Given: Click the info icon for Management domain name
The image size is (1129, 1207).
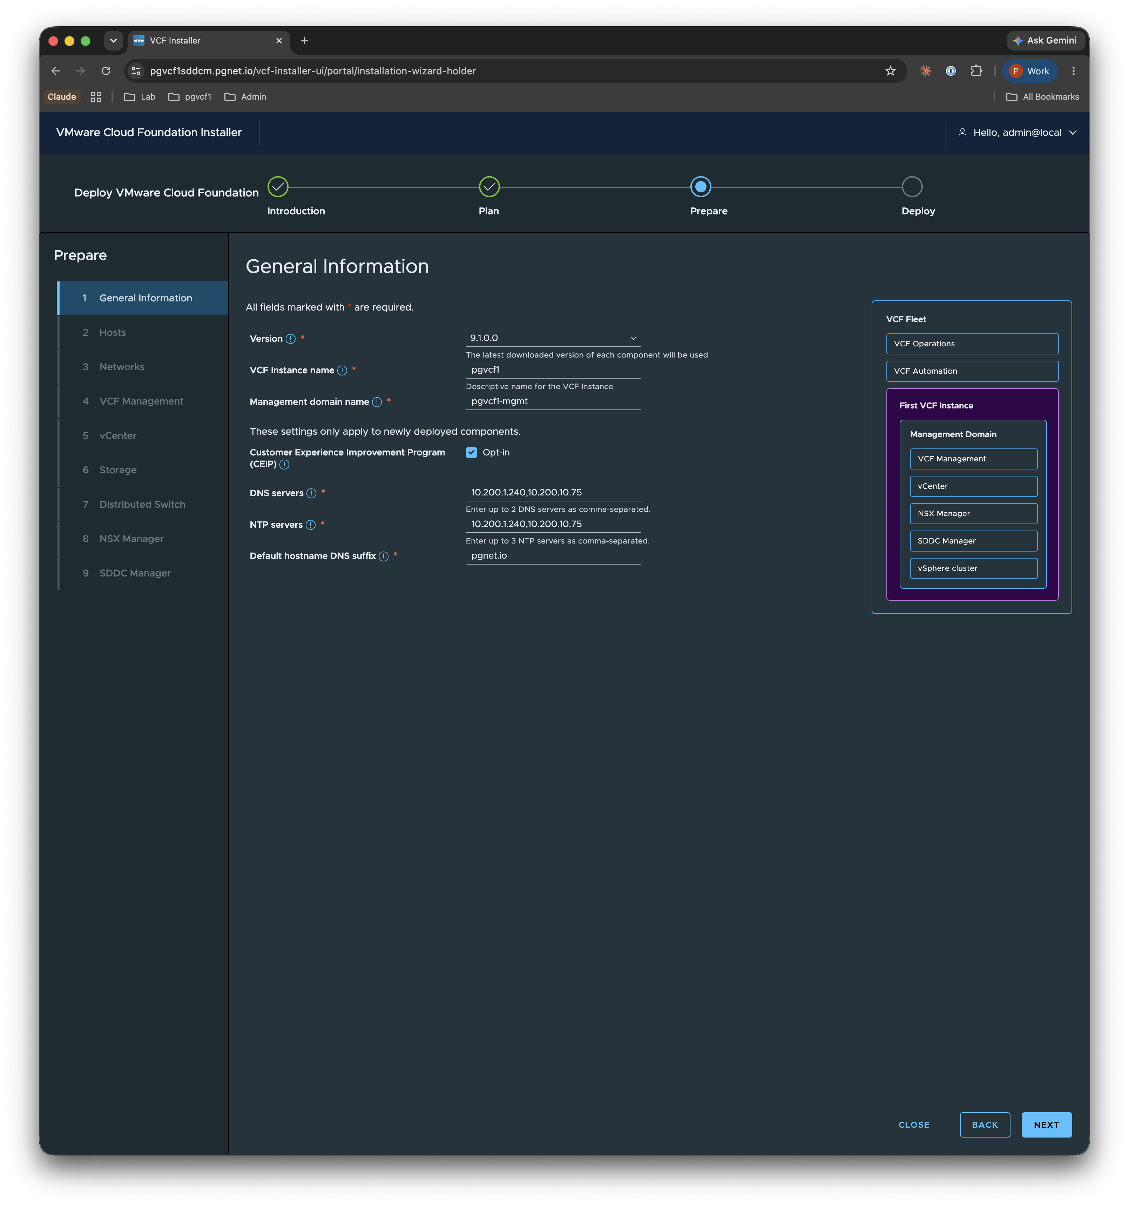Looking at the screenshot, I should point(377,402).
